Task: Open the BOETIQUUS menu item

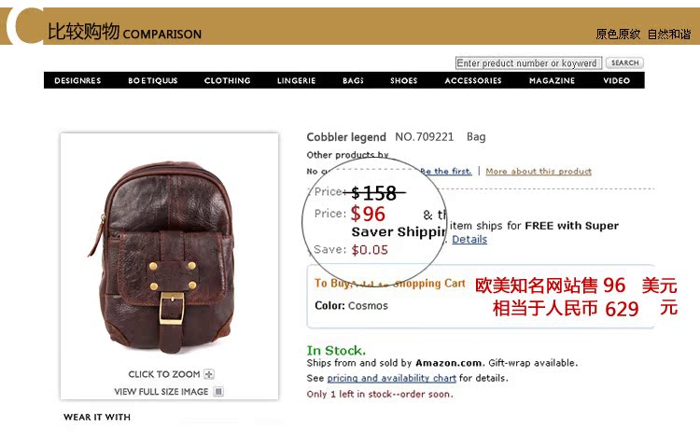Action: (153, 81)
